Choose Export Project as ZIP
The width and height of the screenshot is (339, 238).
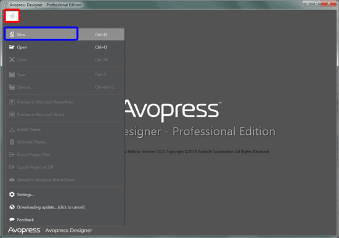(65, 167)
